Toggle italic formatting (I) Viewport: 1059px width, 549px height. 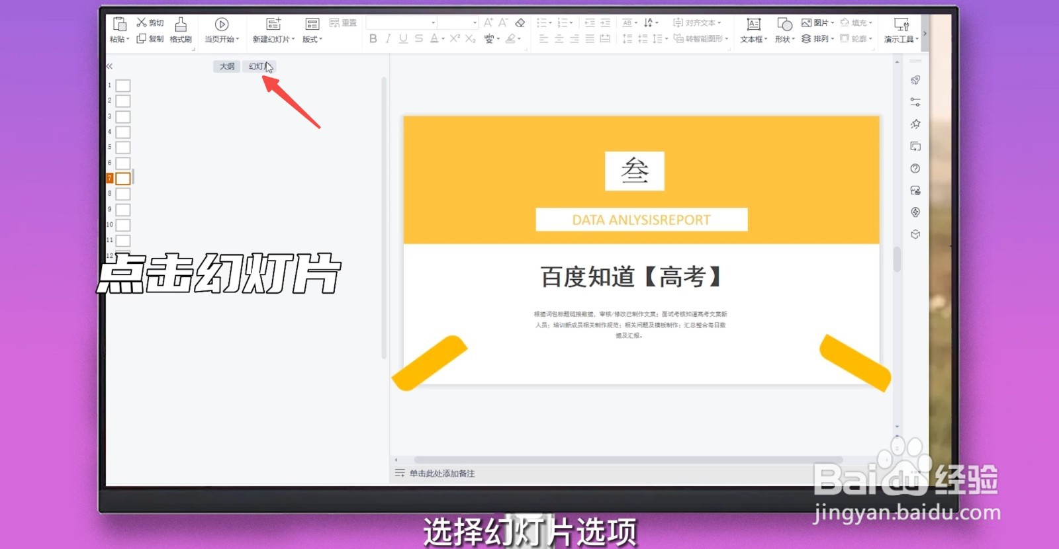pyautogui.click(x=389, y=39)
